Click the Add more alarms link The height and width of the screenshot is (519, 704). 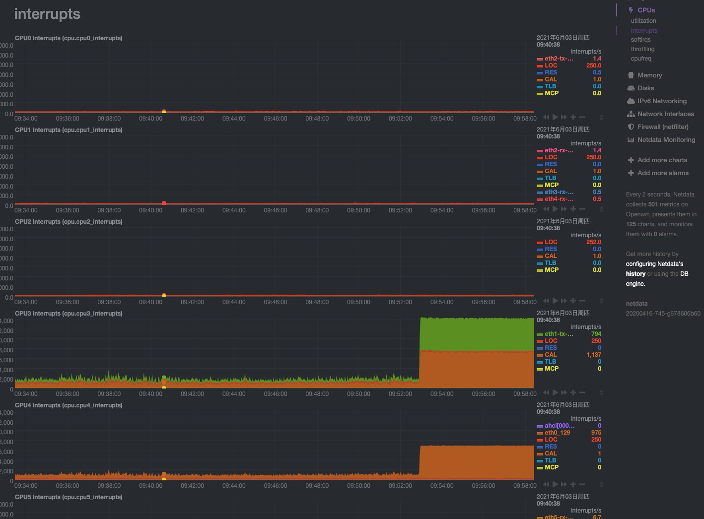[x=663, y=173]
